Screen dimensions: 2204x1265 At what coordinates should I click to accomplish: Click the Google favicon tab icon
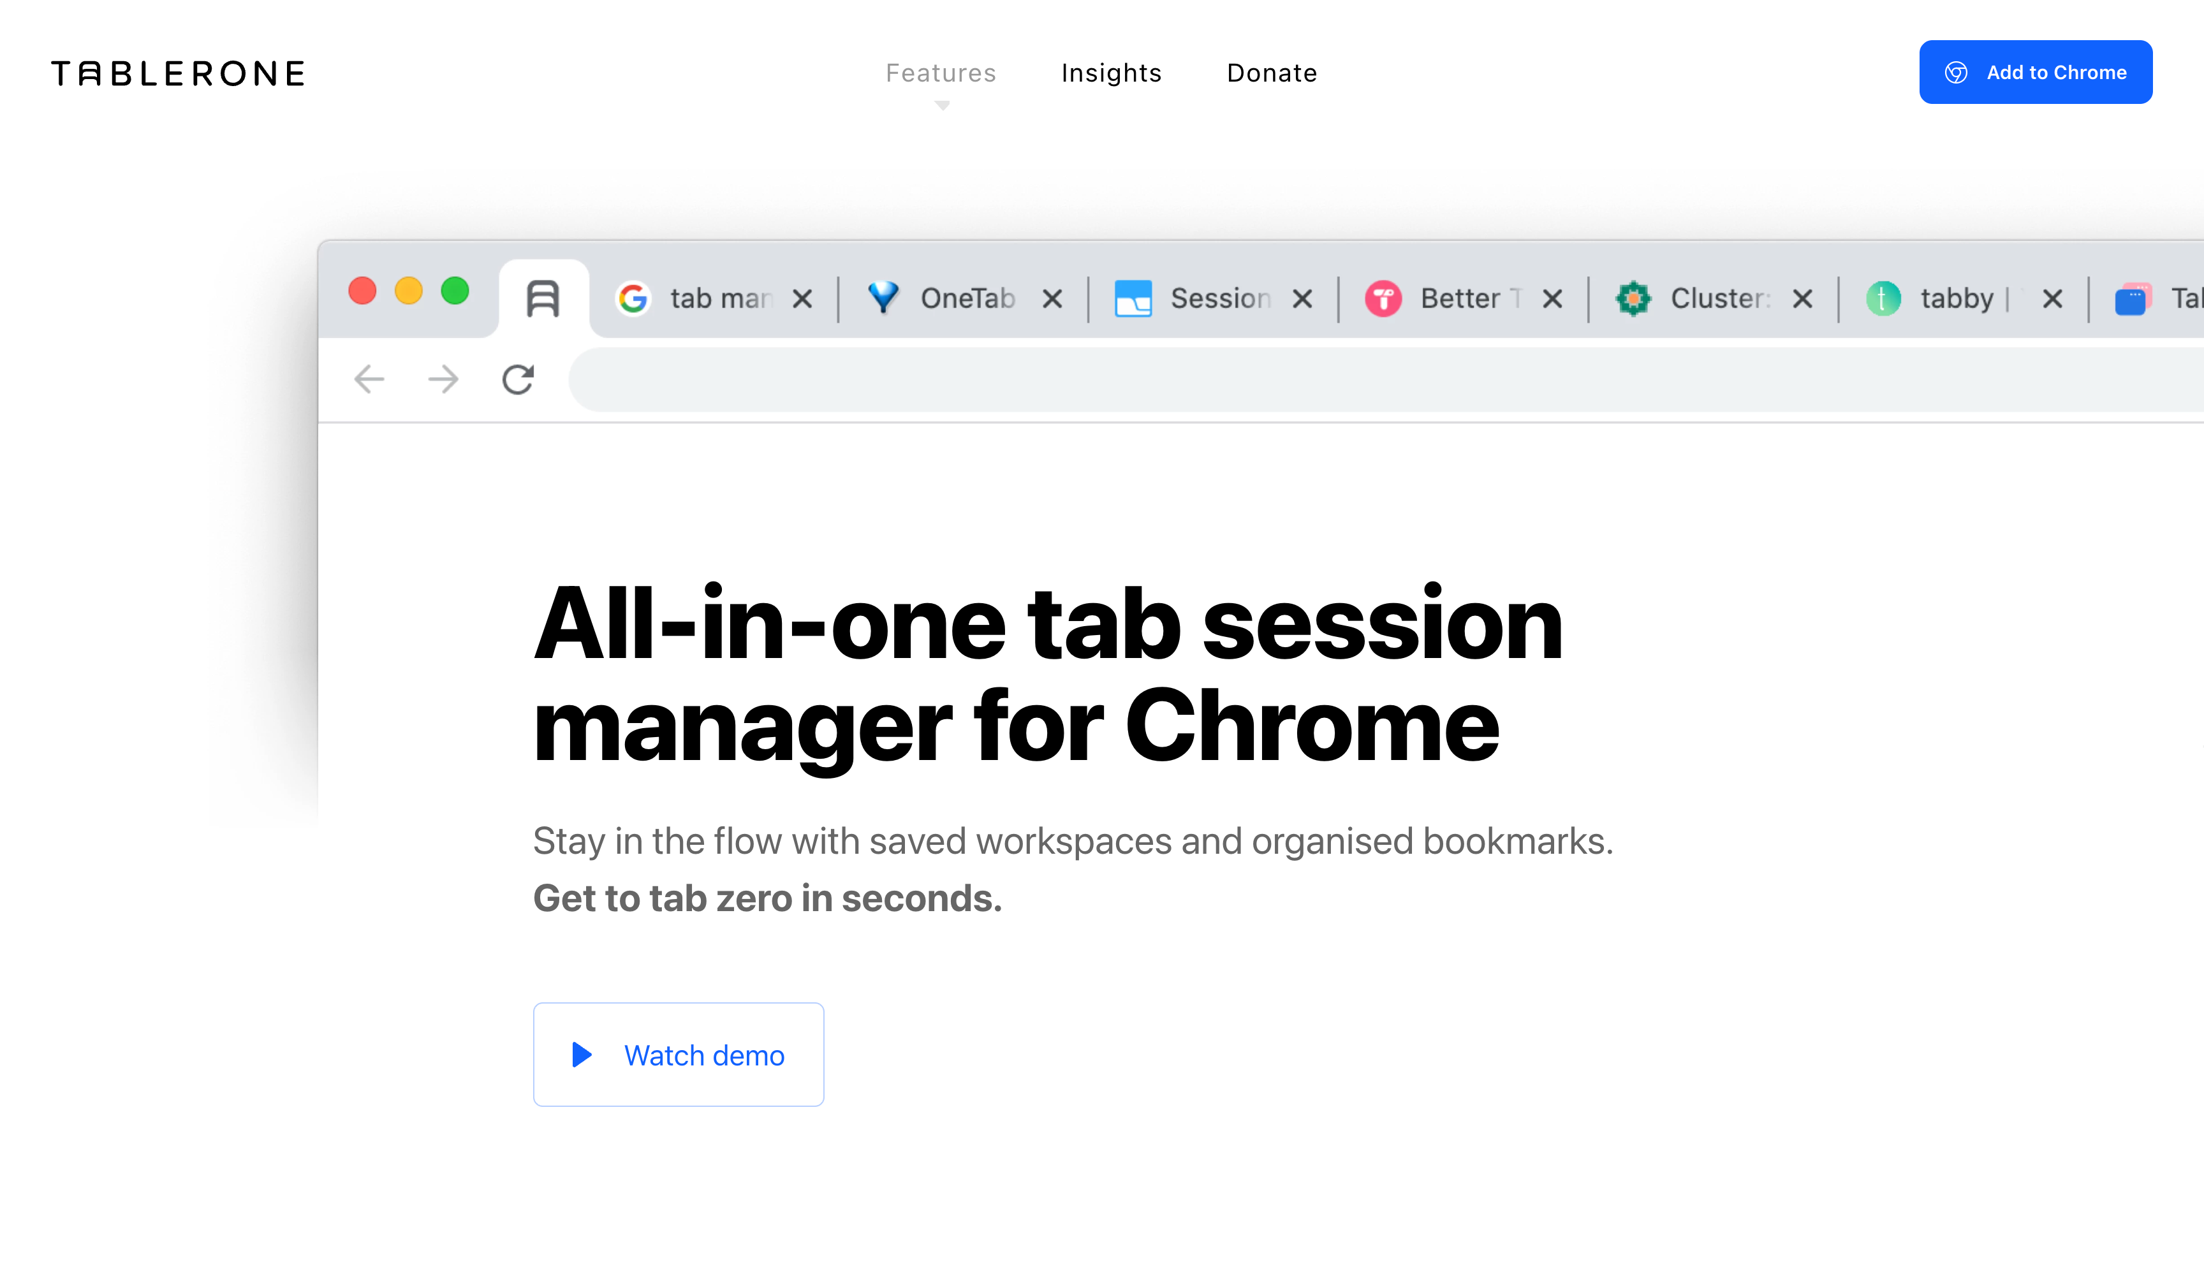point(633,299)
